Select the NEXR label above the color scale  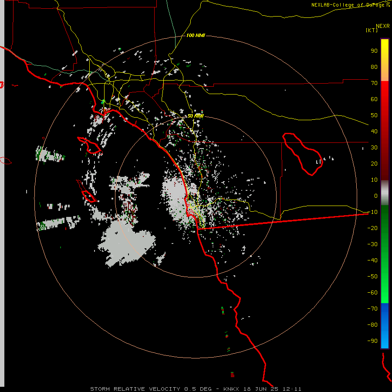(383, 26)
